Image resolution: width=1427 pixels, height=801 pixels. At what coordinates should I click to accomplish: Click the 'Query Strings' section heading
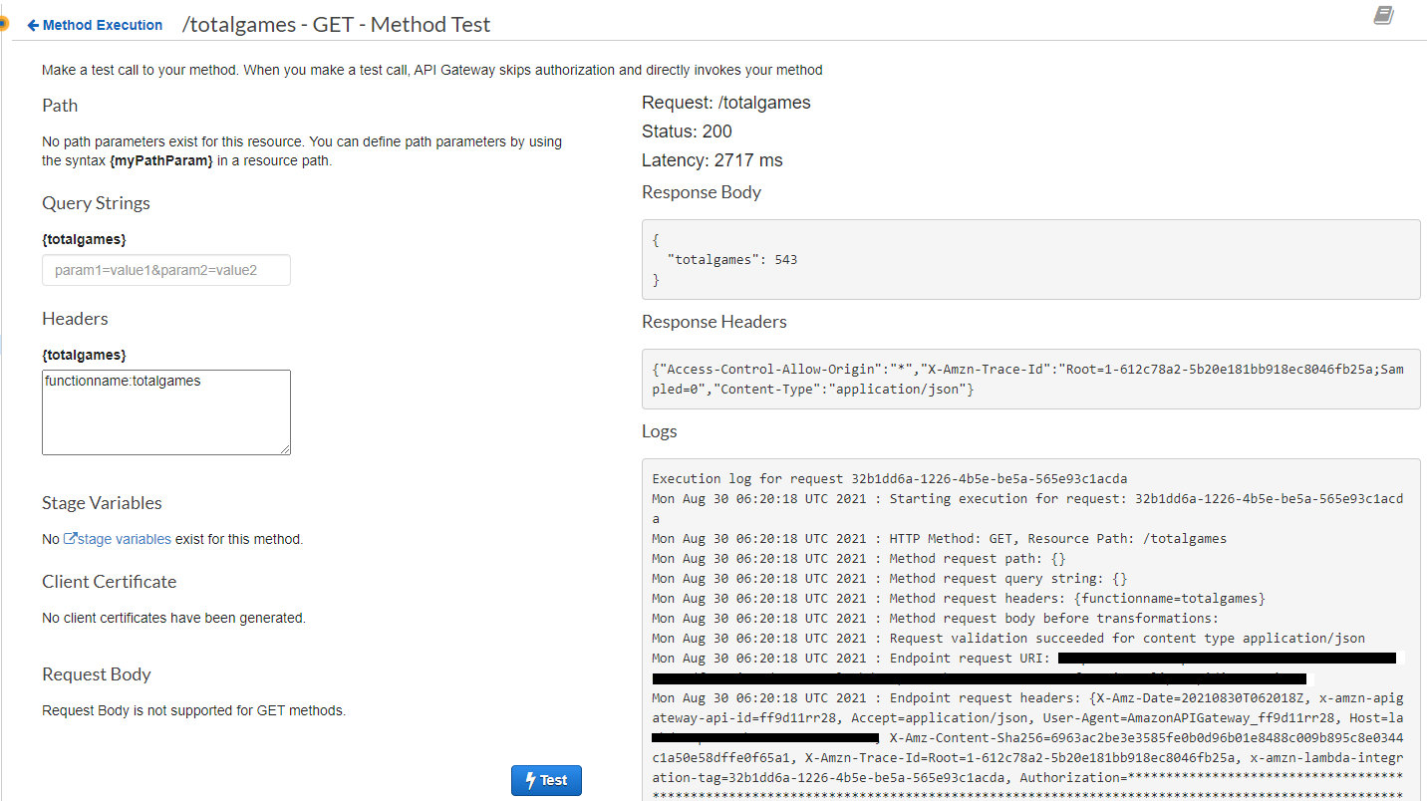(96, 203)
